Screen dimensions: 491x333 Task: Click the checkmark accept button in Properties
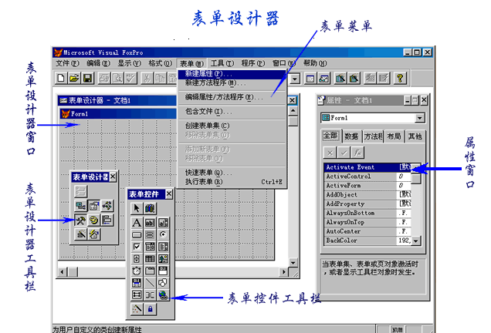coord(344,153)
